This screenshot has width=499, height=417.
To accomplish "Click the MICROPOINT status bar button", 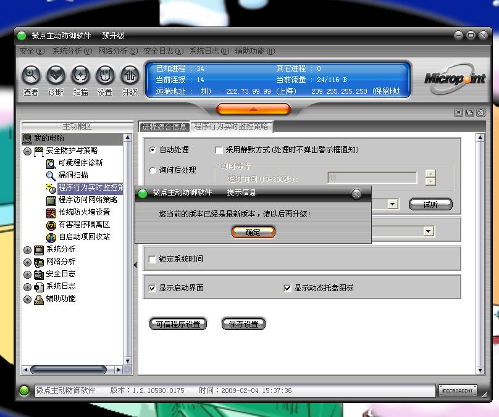I will 458,390.
